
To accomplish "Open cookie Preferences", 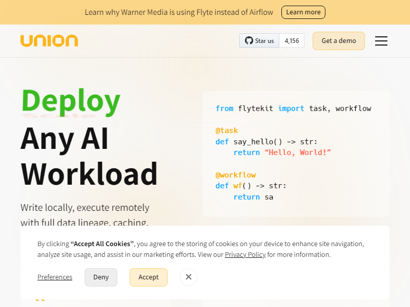I will click(55, 277).
